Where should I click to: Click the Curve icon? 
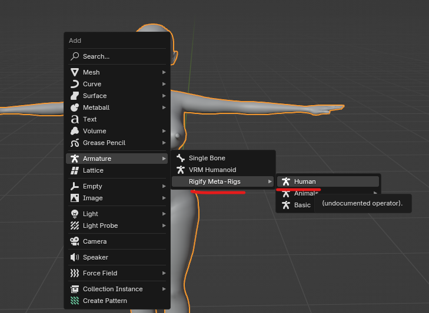(x=75, y=84)
